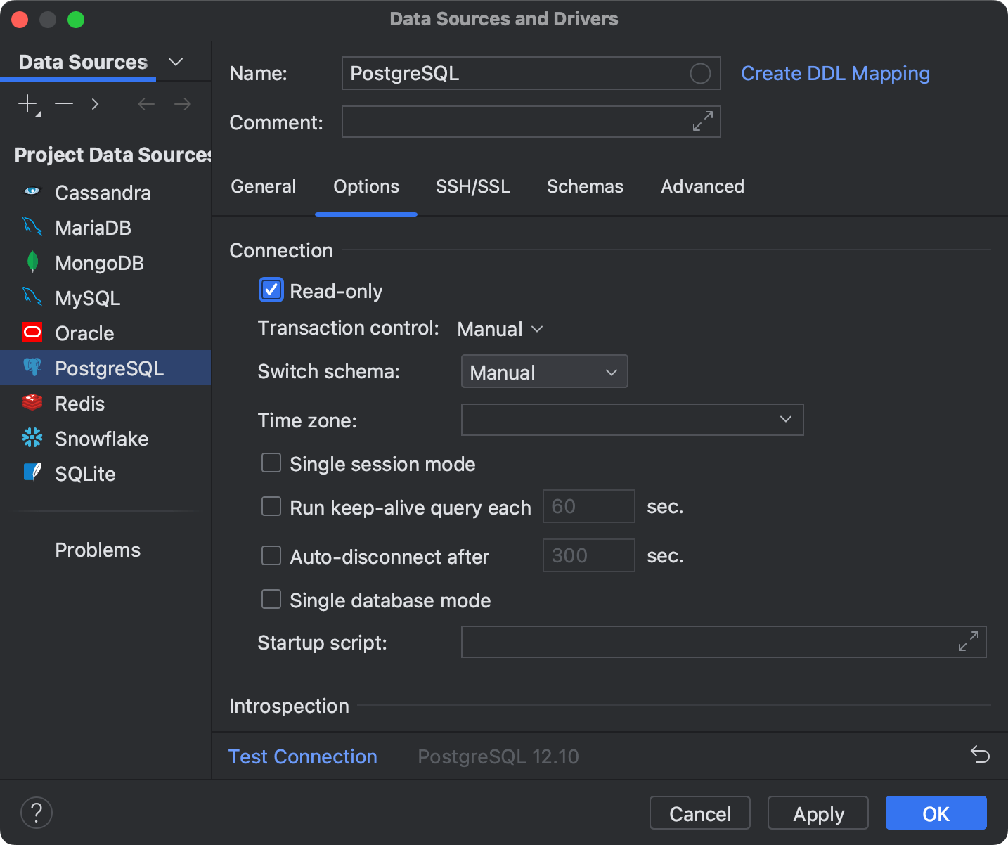Click the revert changes arrow icon
Viewport: 1008px width, 845px height.
point(981,754)
